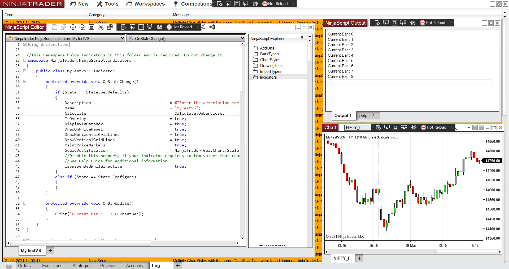Image resolution: width=509 pixels, height=269 pixels.
Task: Click the Print Preview icon in editor toolbar
Action: (x=82, y=27)
